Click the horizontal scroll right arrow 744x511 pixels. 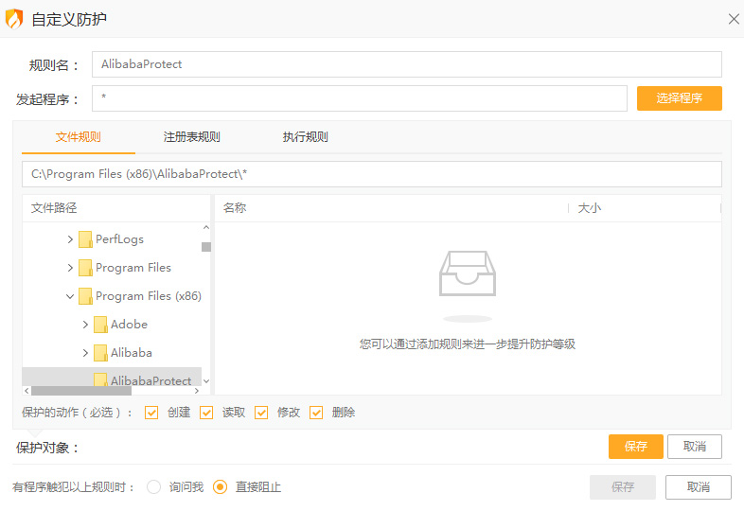click(197, 391)
